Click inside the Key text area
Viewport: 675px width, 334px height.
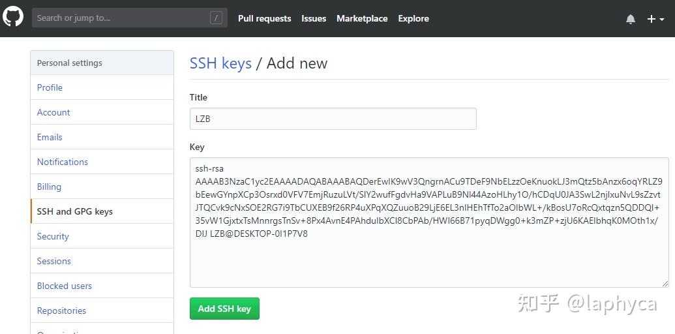click(x=428, y=261)
